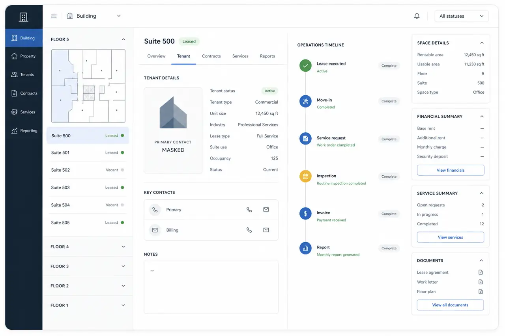Select the Tenant tab
Screen dimensions: 505x336
(x=183, y=56)
